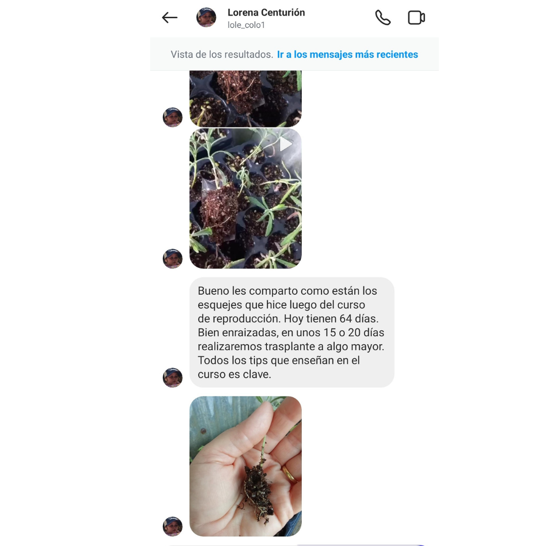Screen dimensions: 546x546
Task: Tap the sender avatar beside the top photo
Action: (173, 117)
